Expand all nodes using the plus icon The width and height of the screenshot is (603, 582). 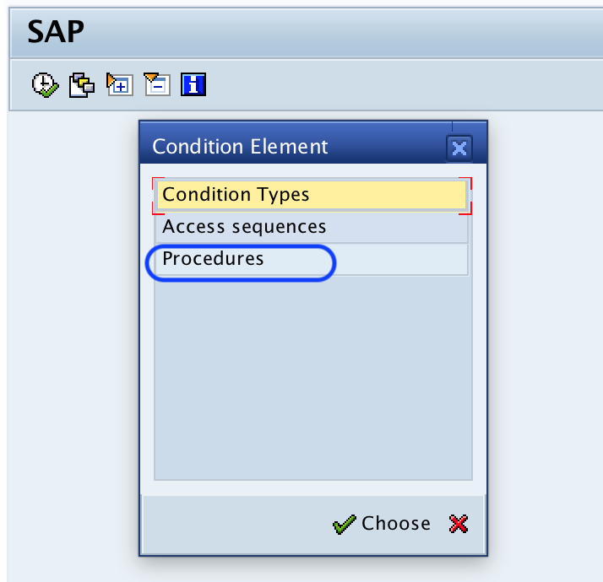coord(119,84)
